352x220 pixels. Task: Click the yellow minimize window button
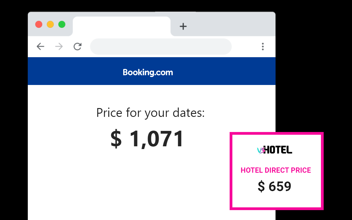coord(50,24)
